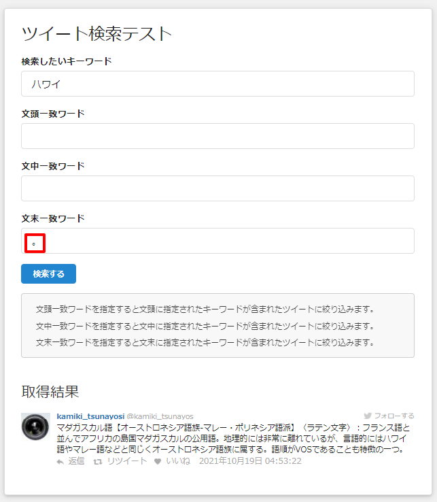Open the tweet timestamp 2021年10月19日 link
This screenshot has width=437, height=502.
pyautogui.click(x=249, y=461)
